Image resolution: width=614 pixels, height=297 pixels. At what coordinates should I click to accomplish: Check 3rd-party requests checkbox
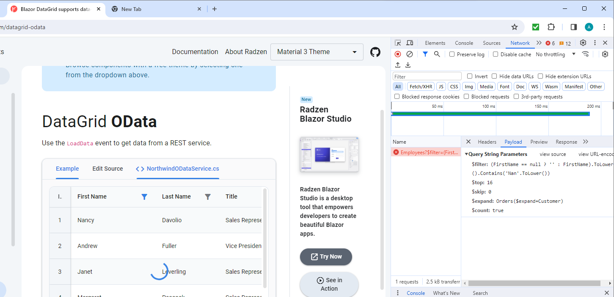pos(516,96)
